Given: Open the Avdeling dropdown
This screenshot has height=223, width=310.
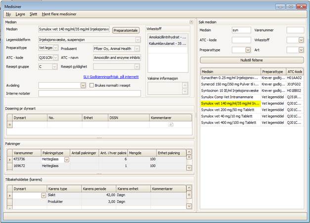Looking at the screenshot, I should [83, 85].
